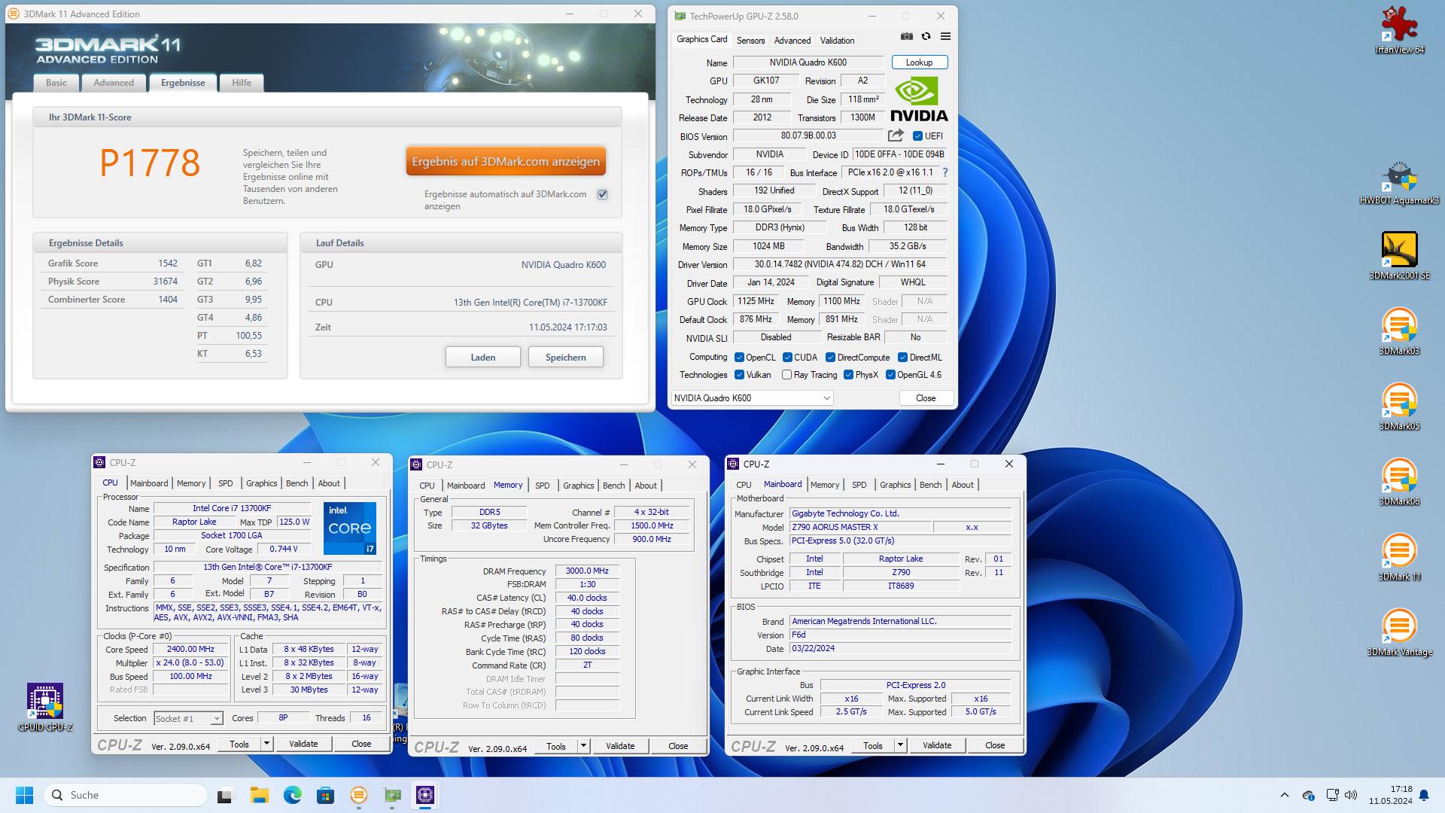The image size is (1445, 813).
Task: Click bus interface question mark icon
Action: click(945, 172)
